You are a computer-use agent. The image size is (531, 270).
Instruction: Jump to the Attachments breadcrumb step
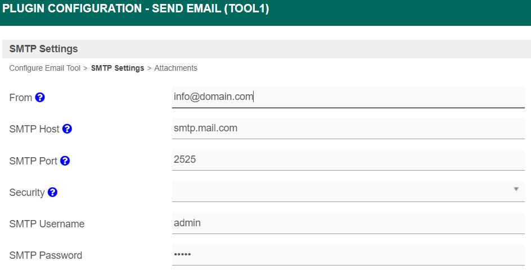(175, 68)
